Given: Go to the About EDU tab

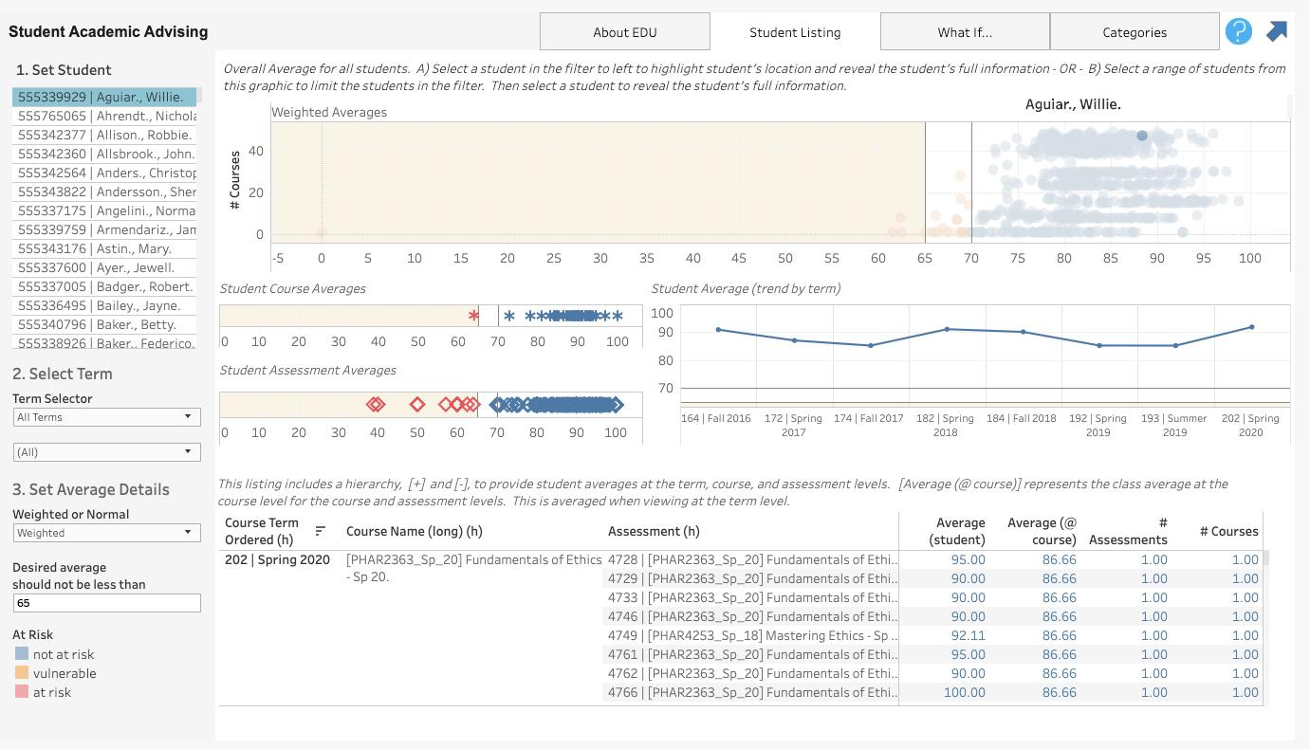Looking at the screenshot, I should coord(624,31).
